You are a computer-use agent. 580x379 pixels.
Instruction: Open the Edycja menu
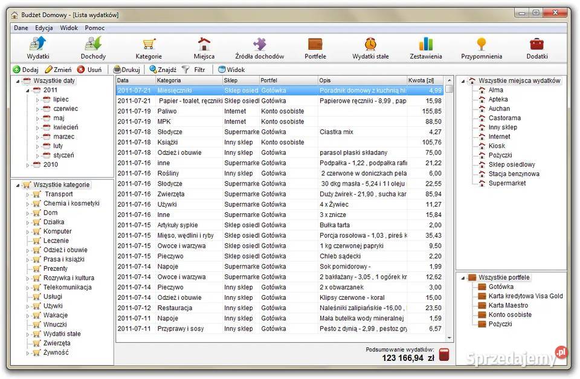(43, 28)
